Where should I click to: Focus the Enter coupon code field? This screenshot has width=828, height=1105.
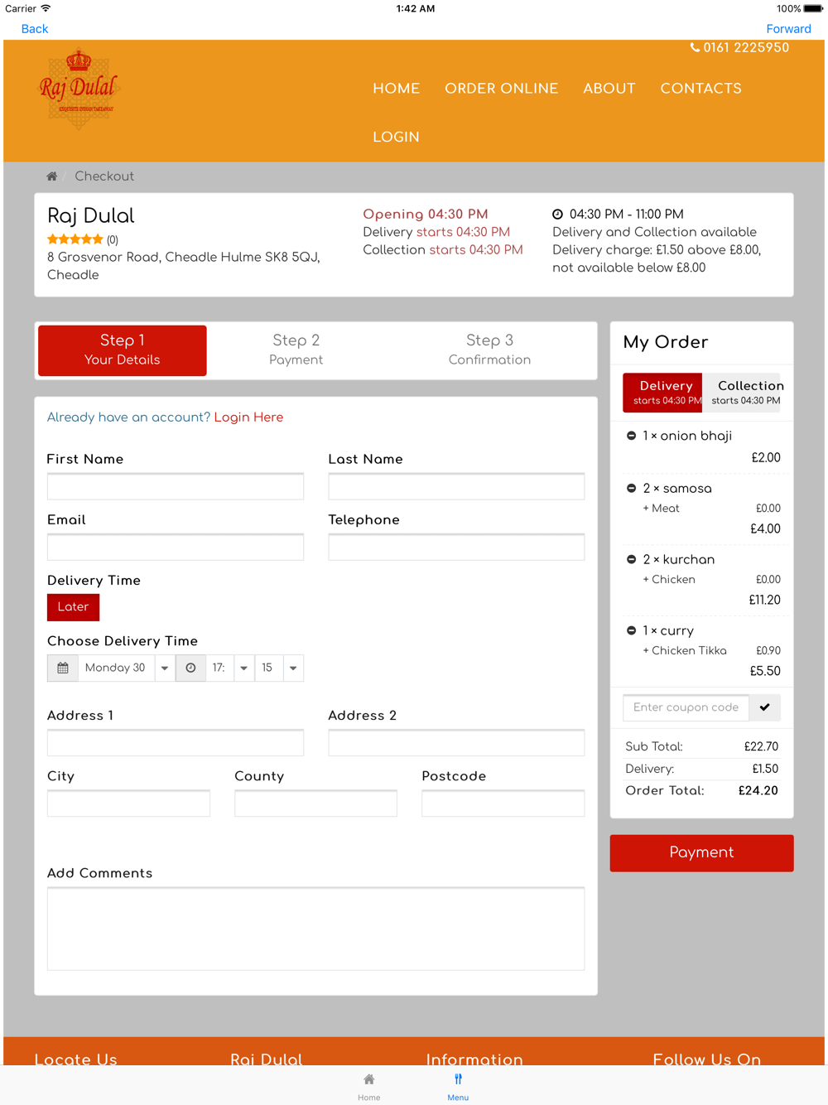click(686, 707)
